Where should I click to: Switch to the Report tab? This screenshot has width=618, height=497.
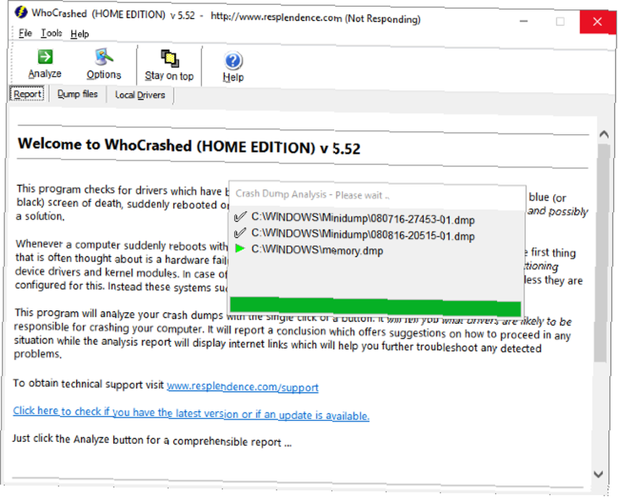pos(27,94)
